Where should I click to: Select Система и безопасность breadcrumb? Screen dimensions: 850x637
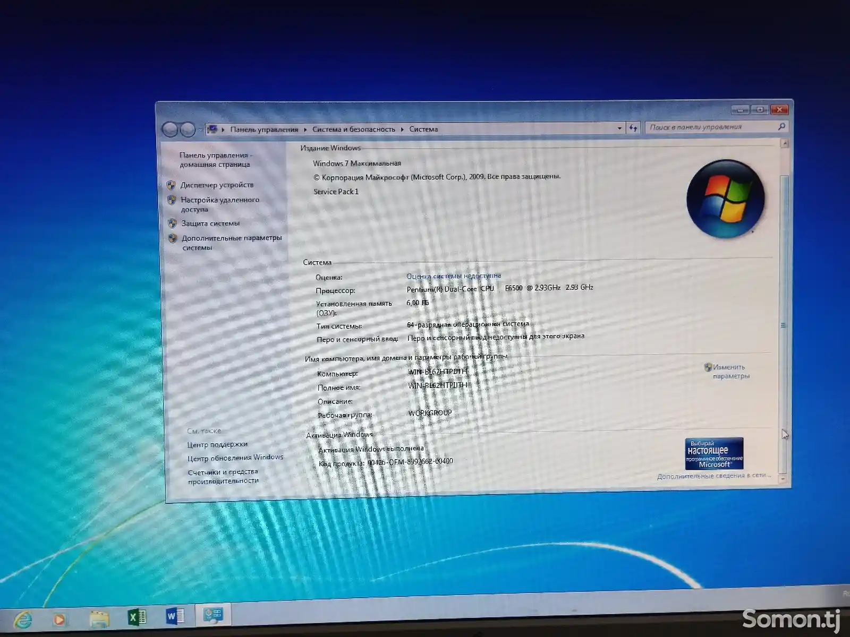point(354,130)
